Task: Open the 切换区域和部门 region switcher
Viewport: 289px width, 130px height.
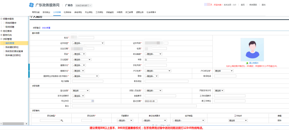Action: click(83, 5)
